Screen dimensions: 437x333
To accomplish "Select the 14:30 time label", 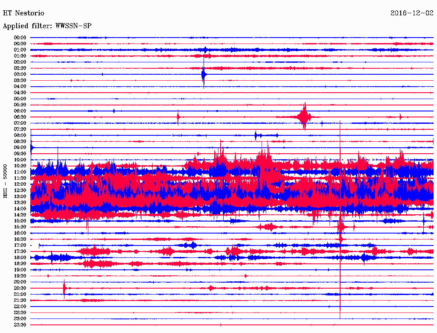I will click(x=20, y=215).
